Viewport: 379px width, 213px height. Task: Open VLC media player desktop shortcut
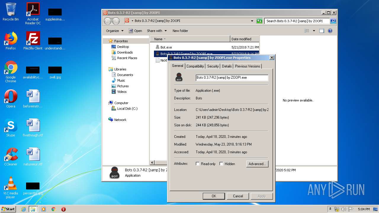tap(11, 188)
